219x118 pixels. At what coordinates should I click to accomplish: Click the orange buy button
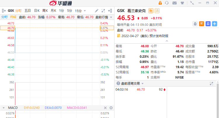[x=201, y=24]
